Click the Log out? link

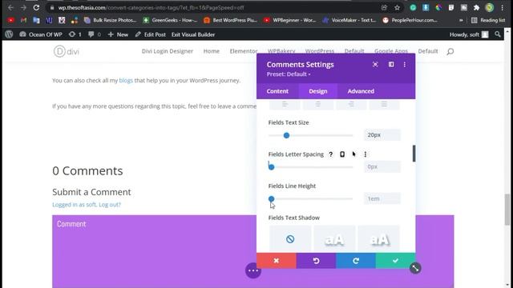click(110, 205)
